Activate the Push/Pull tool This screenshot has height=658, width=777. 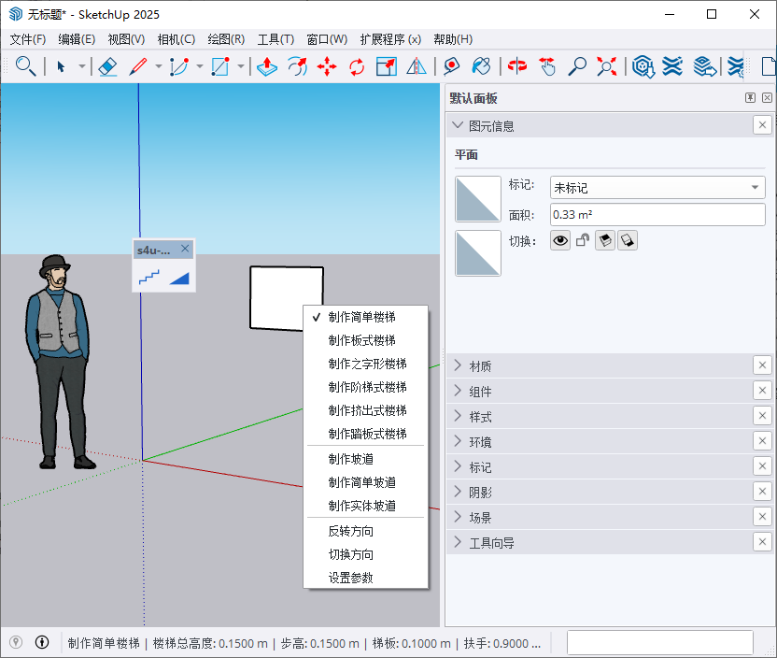267,66
